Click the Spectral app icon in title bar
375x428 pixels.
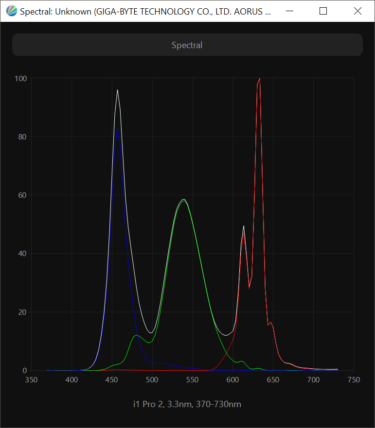coord(11,11)
